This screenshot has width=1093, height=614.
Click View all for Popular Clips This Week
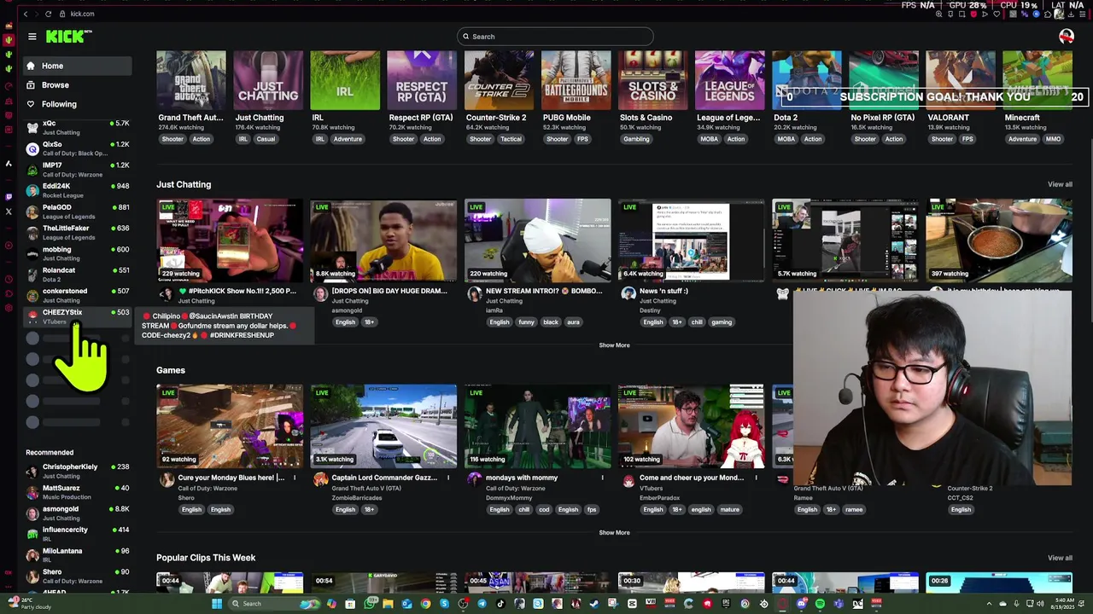coord(1060,558)
